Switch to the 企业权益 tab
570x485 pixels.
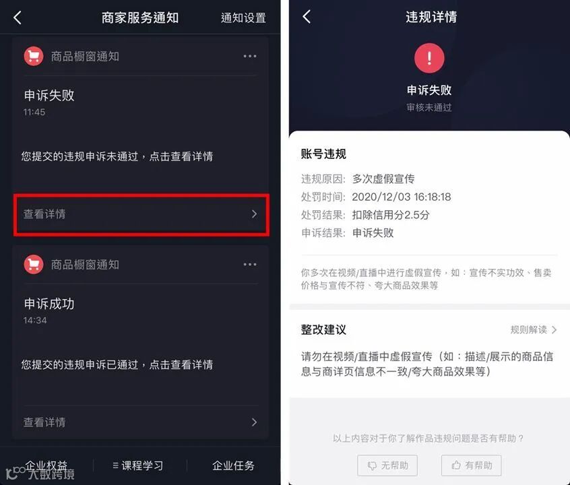coord(46,465)
